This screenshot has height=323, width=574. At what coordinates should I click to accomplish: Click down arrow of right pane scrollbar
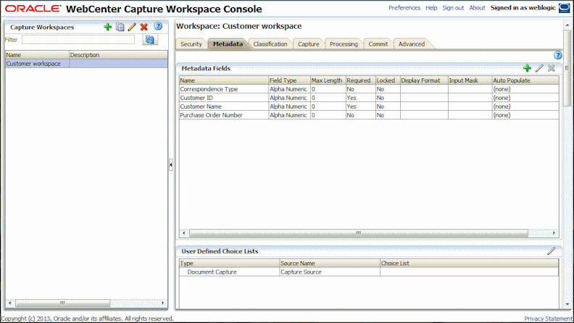click(x=567, y=304)
